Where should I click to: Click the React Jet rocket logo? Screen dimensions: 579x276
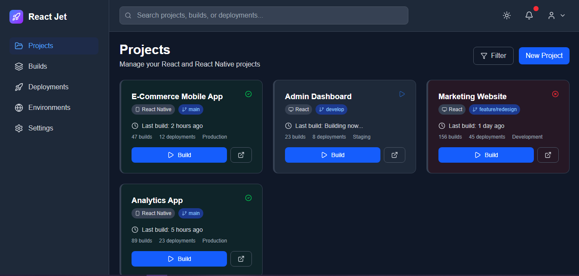16,17
